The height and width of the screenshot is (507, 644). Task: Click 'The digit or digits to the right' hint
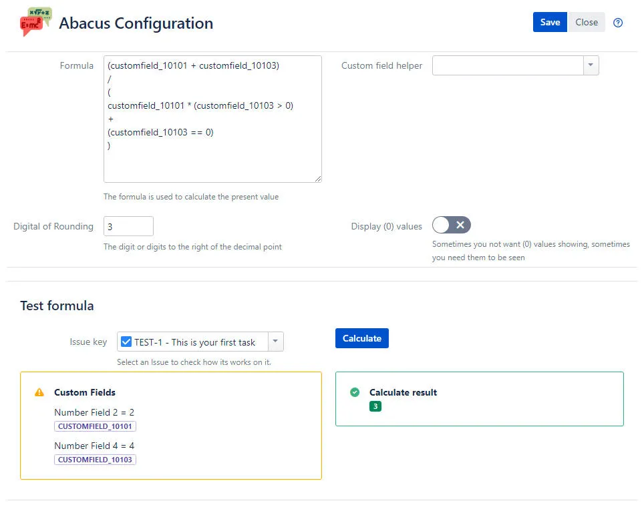coord(192,247)
